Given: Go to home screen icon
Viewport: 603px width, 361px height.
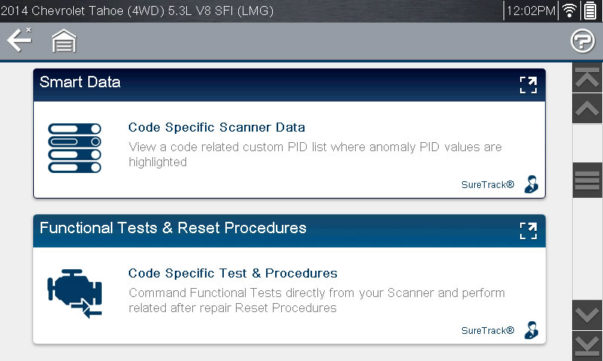Looking at the screenshot, I should 64,41.
